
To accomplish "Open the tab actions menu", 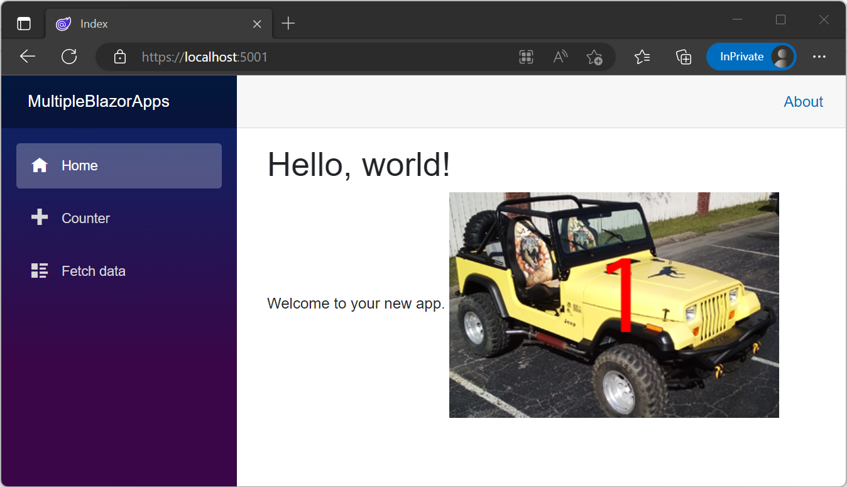I will (23, 23).
